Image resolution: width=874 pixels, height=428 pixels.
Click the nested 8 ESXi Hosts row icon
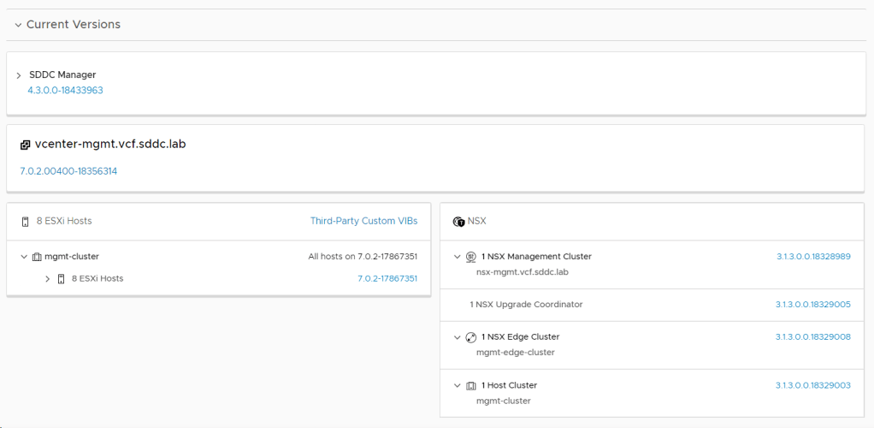(61, 278)
